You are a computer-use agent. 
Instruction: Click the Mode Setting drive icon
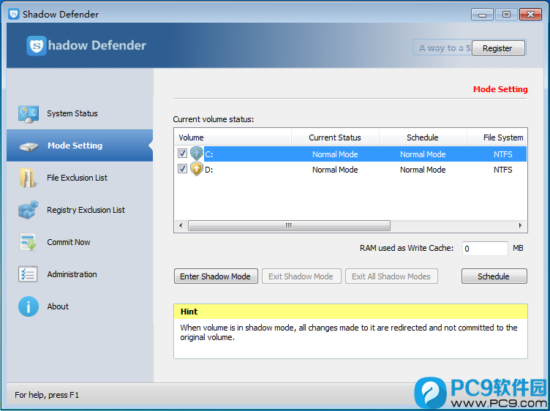point(29,146)
